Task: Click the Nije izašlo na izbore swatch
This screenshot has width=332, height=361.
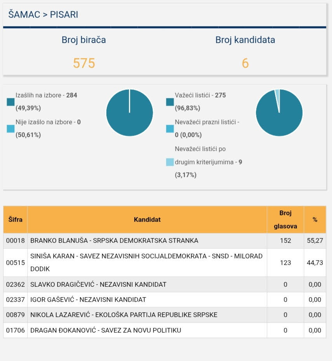Action: point(10,129)
